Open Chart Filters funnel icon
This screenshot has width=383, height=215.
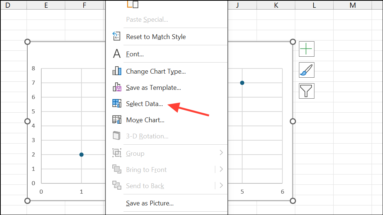pyautogui.click(x=307, y=91)
